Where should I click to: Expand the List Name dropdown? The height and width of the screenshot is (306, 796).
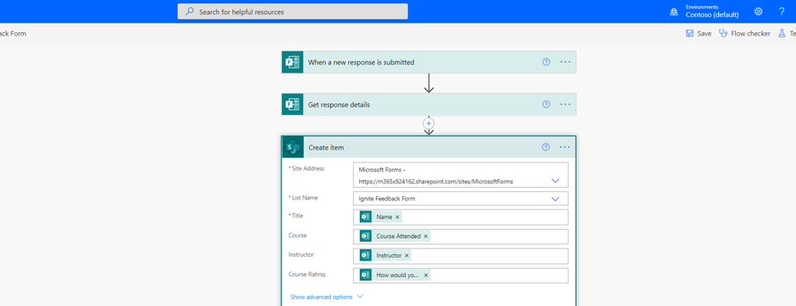[555, 199]
